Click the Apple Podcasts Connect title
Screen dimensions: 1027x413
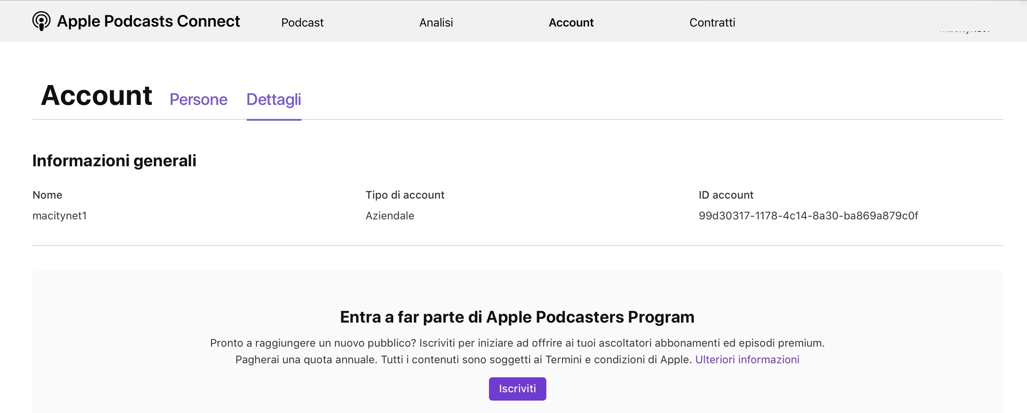[x=148, y=21]
